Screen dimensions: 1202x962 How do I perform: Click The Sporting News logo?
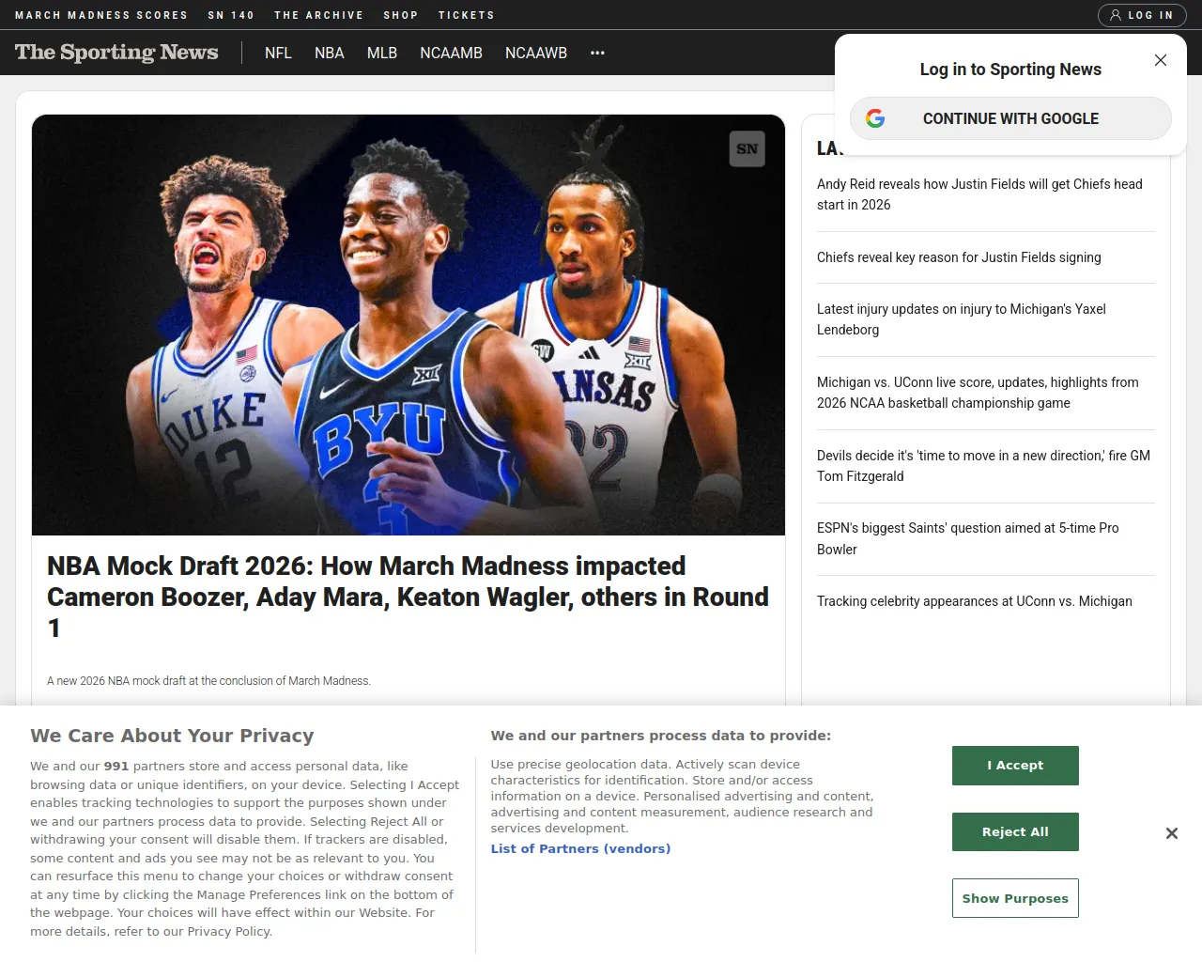tap(116, 53)
